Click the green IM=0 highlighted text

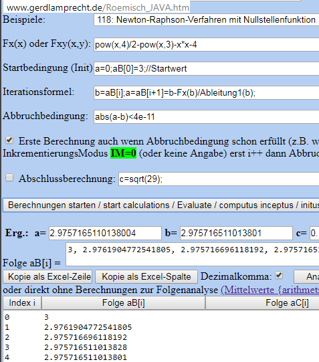[124, 153]
